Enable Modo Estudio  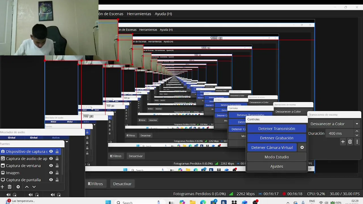pos(277,157)
